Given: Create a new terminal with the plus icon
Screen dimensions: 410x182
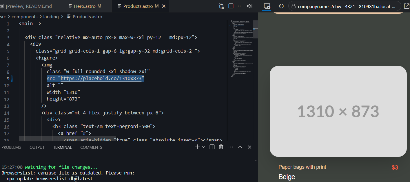Looking at the screenshot, I should tap(197, 147).
